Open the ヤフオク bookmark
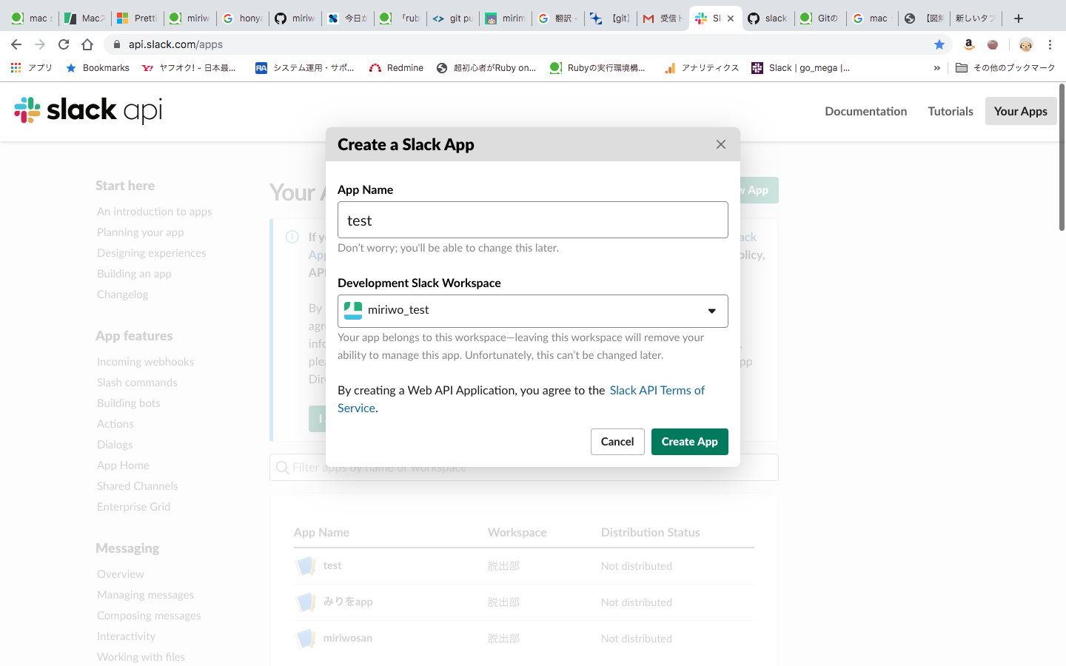 189,67
